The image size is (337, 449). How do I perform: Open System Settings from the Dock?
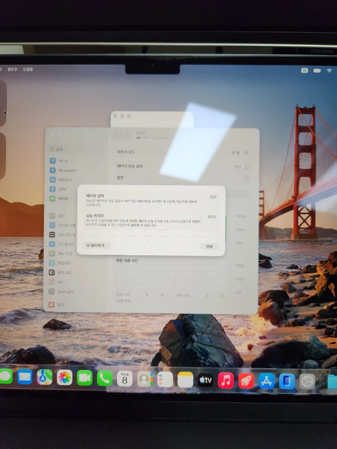pos(307,381)
